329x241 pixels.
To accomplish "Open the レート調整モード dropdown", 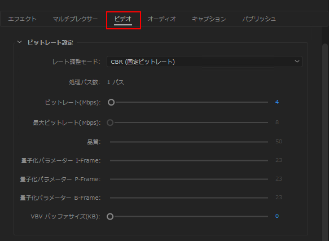I will pos(204,62).
